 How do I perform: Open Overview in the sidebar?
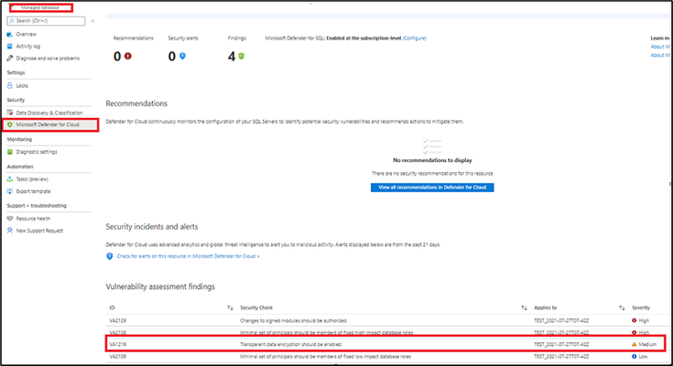27,35
